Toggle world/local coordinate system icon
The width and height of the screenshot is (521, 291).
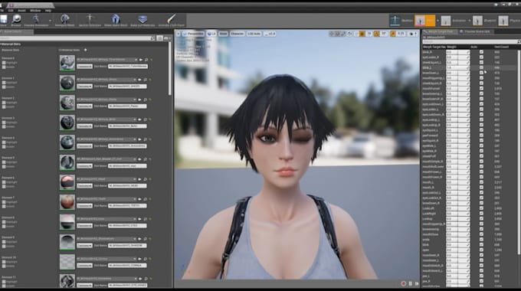coord(350,34)
